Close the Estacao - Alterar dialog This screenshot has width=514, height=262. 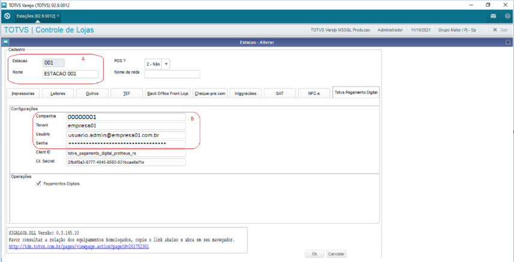[x=508, y=42]
